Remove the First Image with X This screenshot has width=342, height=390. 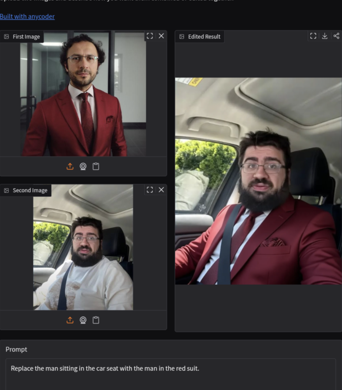[x=161, y=36]
